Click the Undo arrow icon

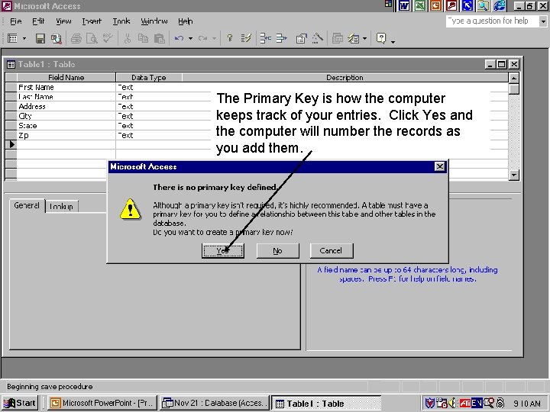pyautogui.click(x=179, y=38)
